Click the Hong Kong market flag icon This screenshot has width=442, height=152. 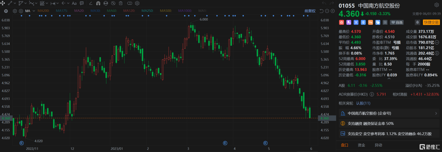(341, 22)
